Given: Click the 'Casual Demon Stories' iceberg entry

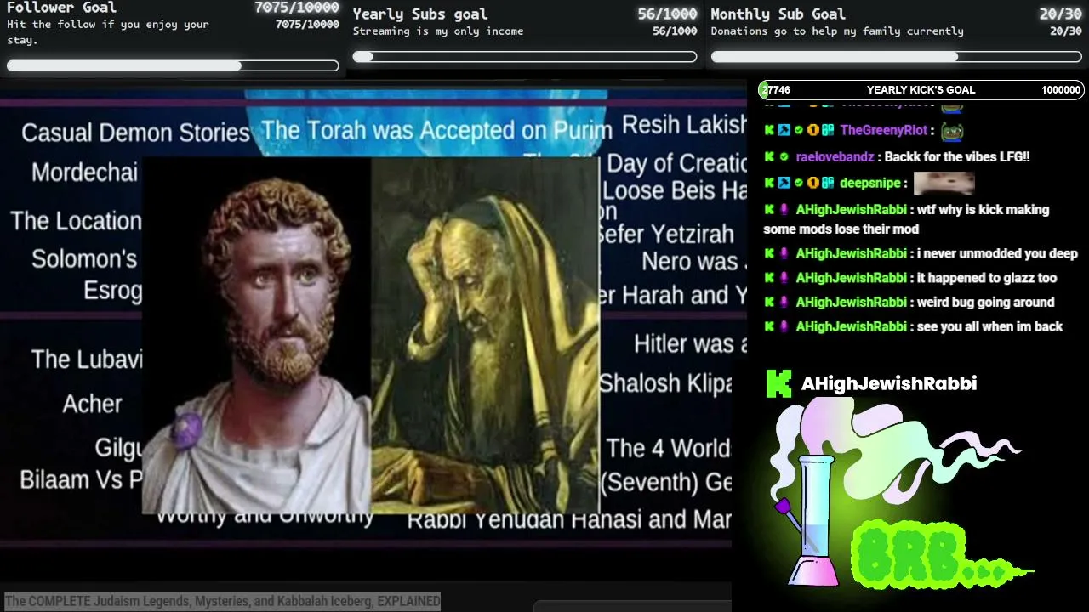Looking at the screenshot, I should pyautogui.click(x=135, y=133).
